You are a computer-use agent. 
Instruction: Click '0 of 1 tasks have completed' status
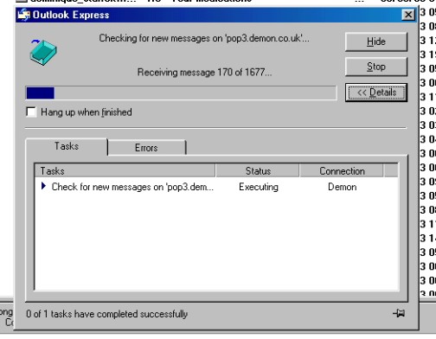(x=106, y=314)
